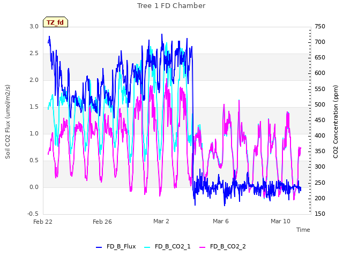The image size is (343, 257).
Task: Click the 450 right axis tick label
Action: pyautogui.click(x=320, y=120)
